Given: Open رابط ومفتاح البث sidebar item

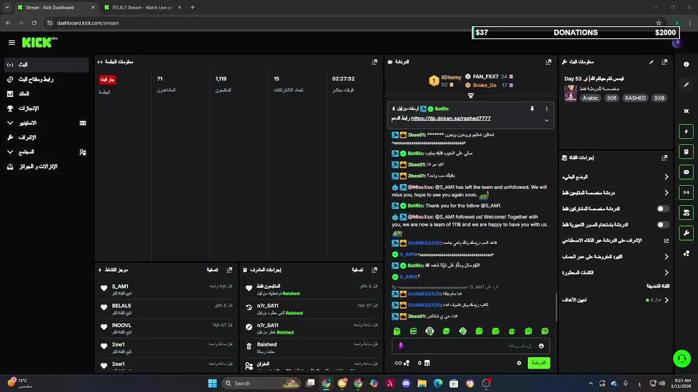Looking at the screenshot, I should pos(46,79).
